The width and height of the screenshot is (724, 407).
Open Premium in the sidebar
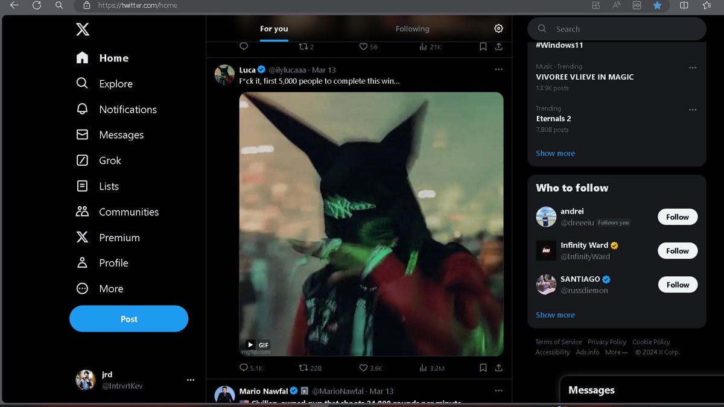coord(107,238)
